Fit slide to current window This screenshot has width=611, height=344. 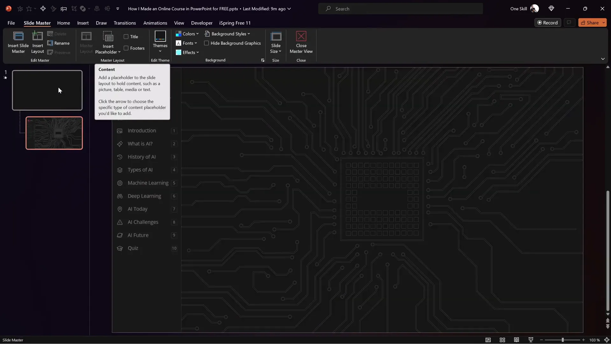(x=607, y=340)
